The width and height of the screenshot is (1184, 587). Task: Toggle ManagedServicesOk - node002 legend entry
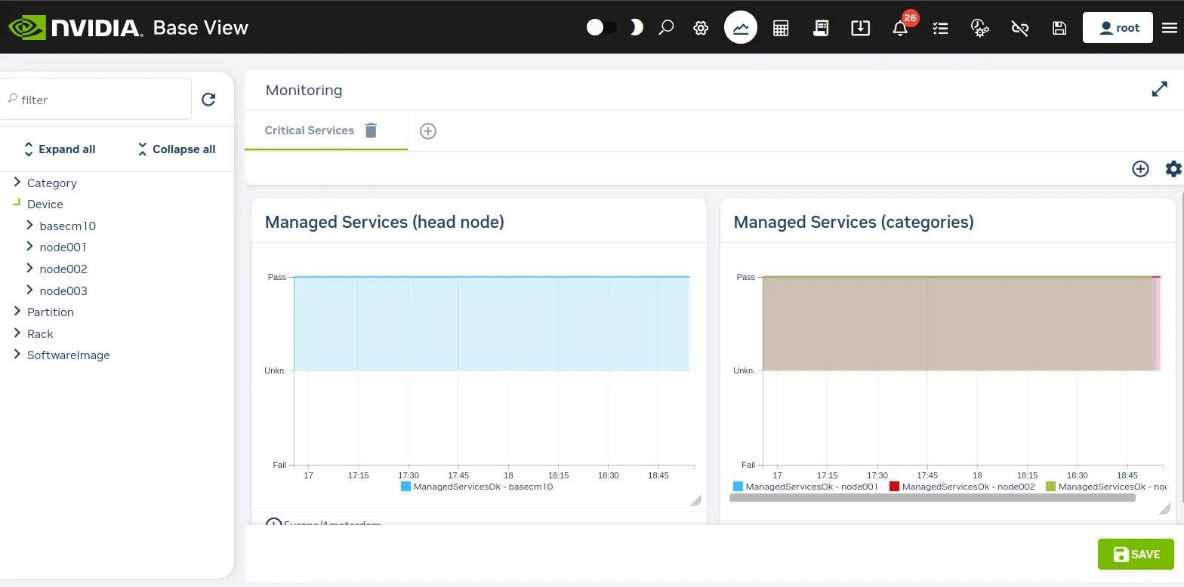[x=962, y=487]
